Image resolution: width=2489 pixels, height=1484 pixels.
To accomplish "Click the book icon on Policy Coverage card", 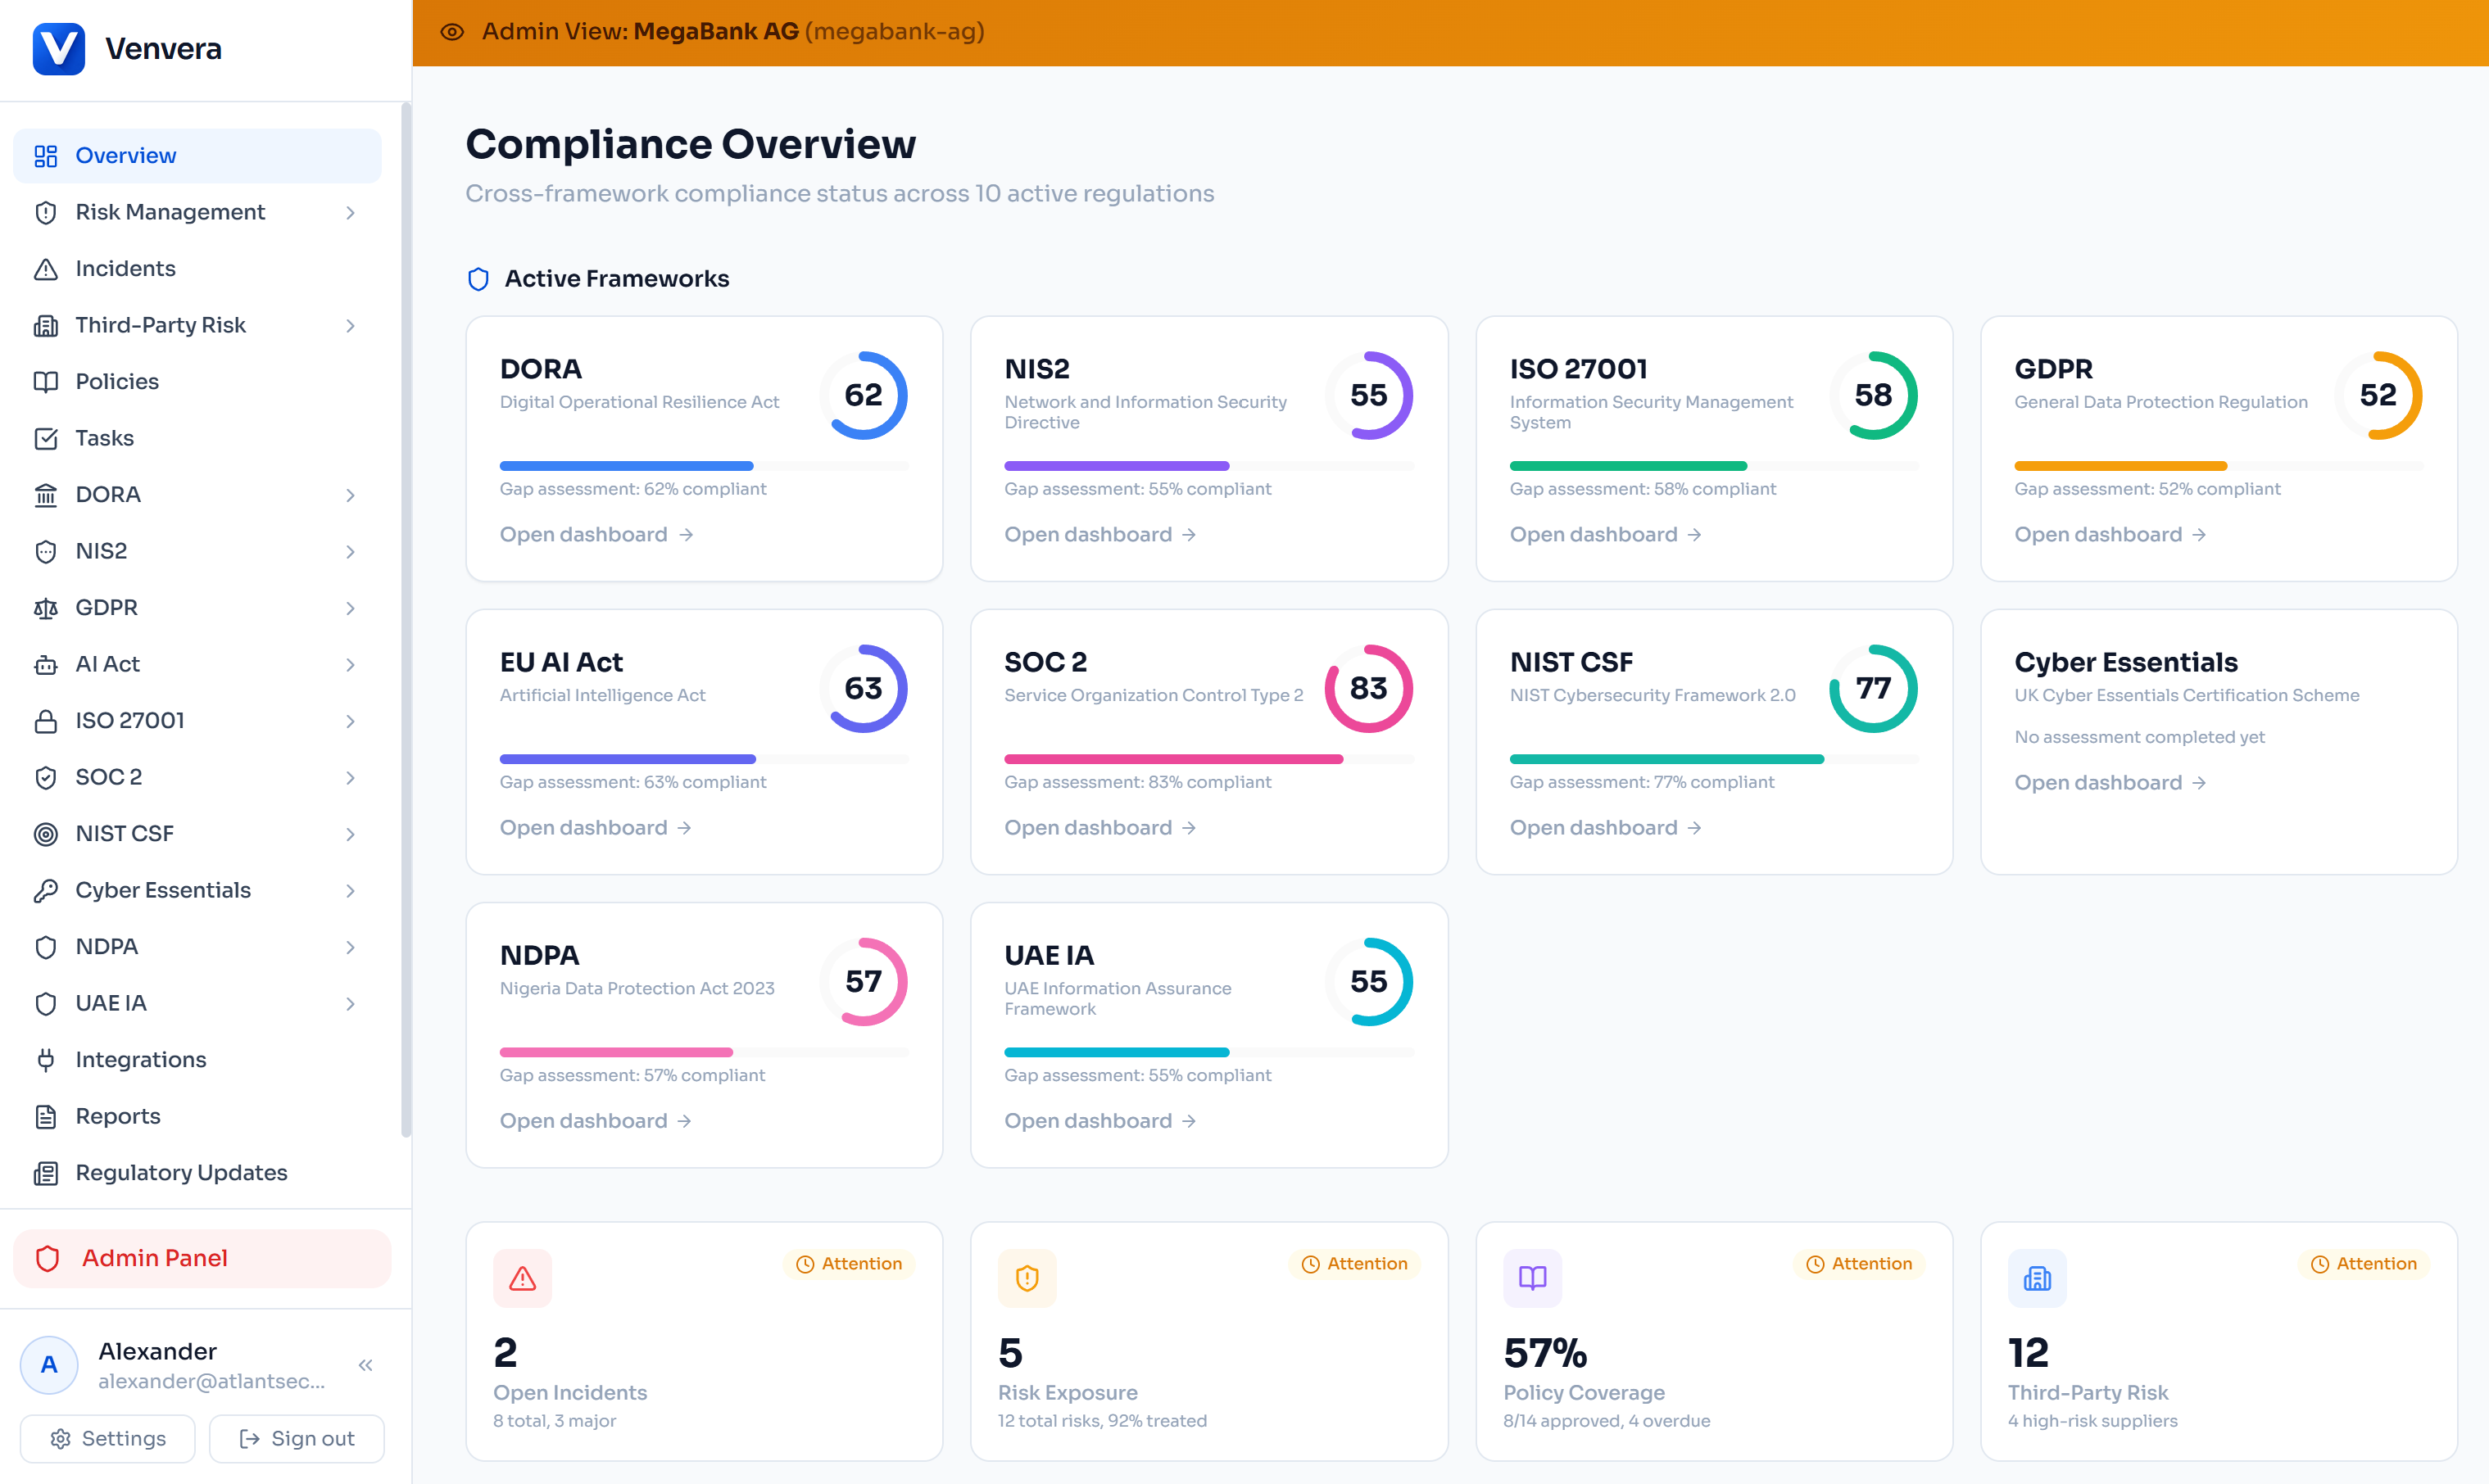I will pyautogui.click(x=1531, y=1278).
